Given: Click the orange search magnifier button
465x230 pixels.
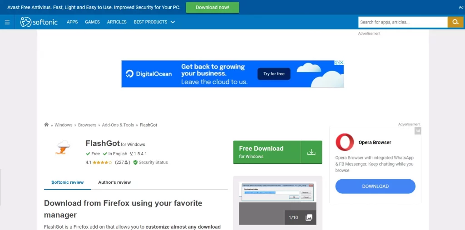Looking at the screenshot, I should tap(455, 22).
